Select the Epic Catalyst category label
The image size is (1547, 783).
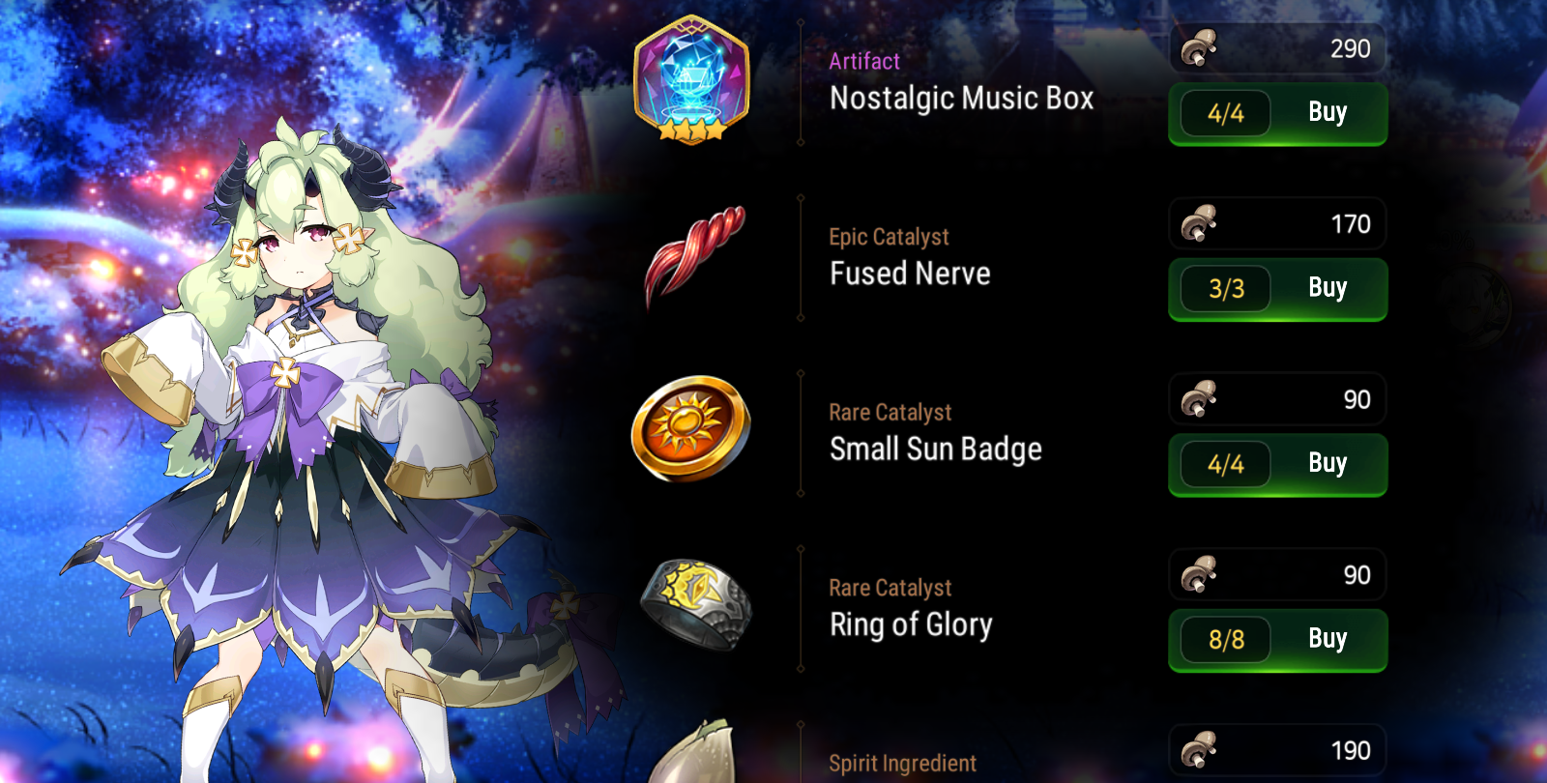(889, 237)
